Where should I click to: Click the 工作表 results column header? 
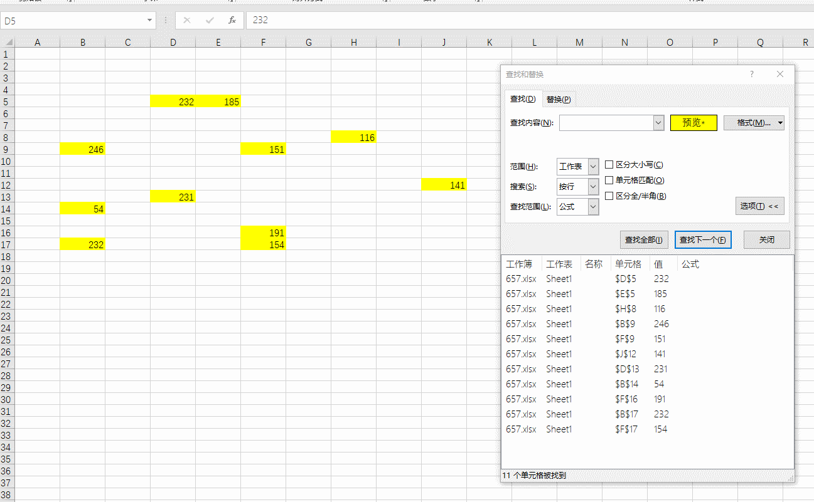(x=560, y=264)
